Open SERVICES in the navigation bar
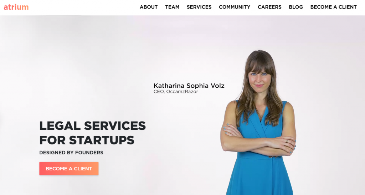Screen dimensions: 365x195 coord(199,7)
